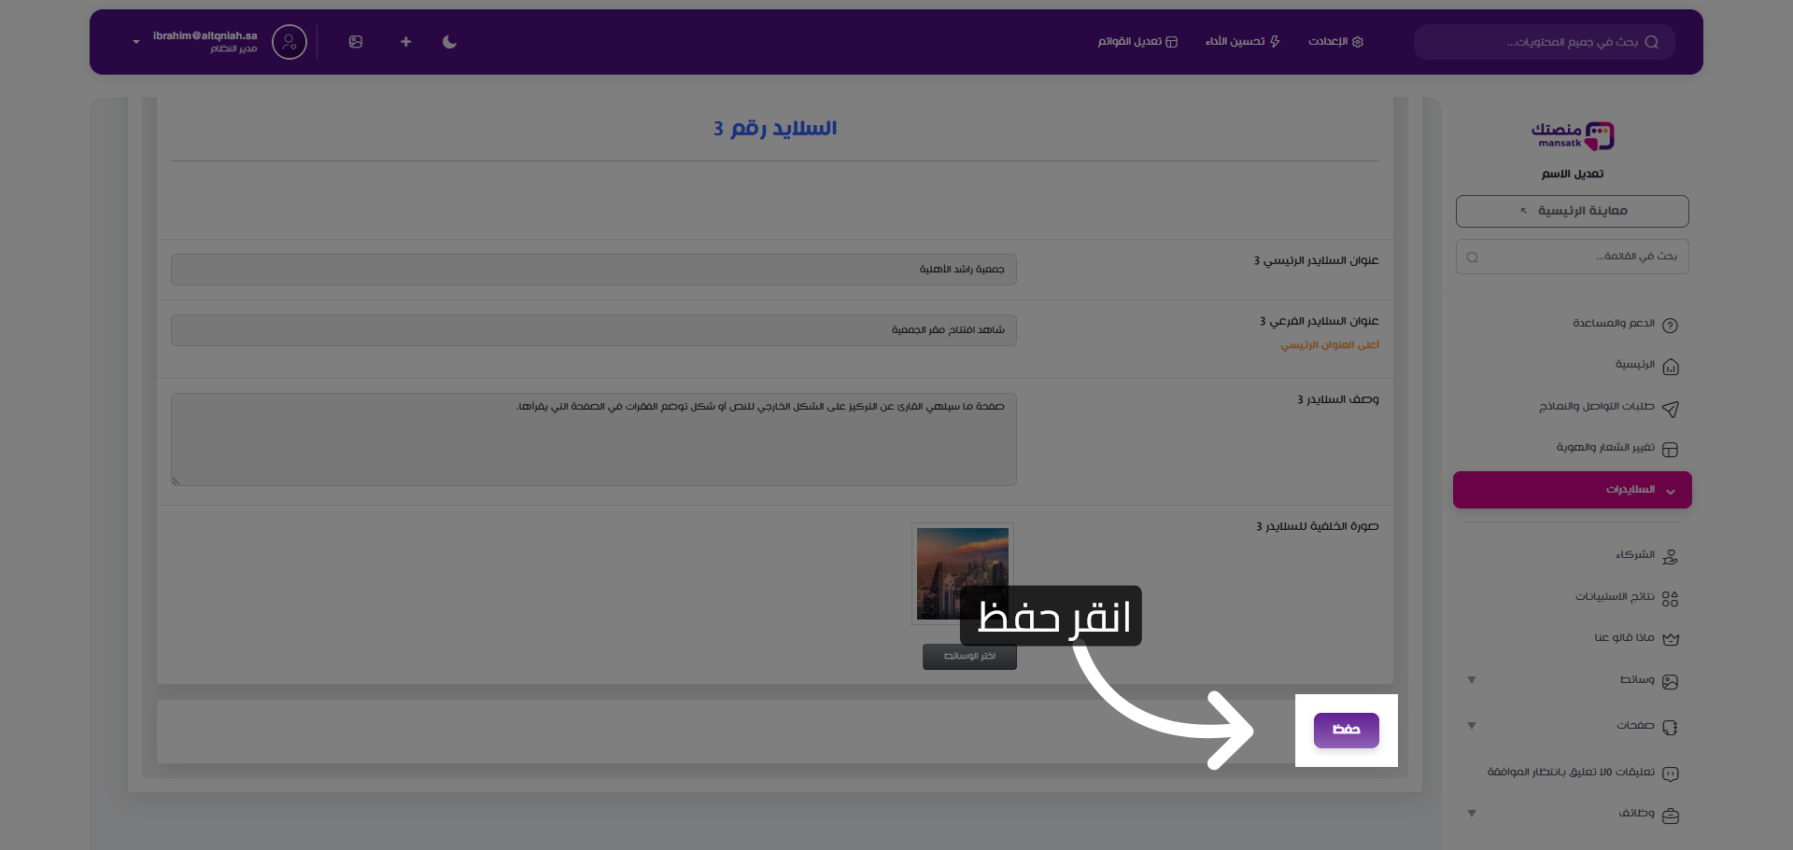The height and width of the screenshot is (850, 1793).
Task: Click the معاينة الرئيسية preview button
Action: click(1572, 211)
